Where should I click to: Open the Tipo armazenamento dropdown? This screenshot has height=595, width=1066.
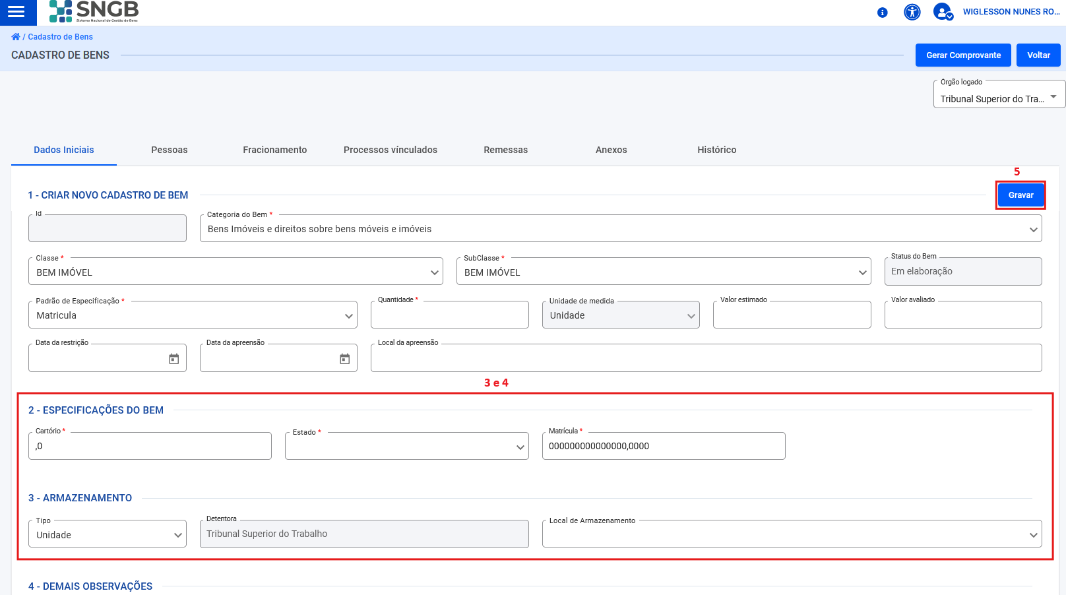[x=108, y=534]
